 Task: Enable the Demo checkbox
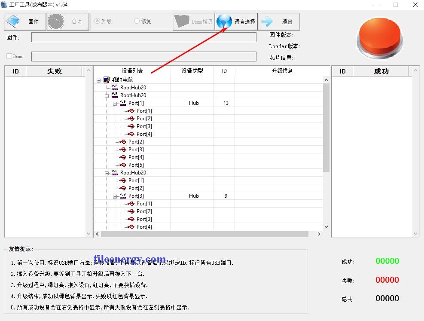point(9,56)
